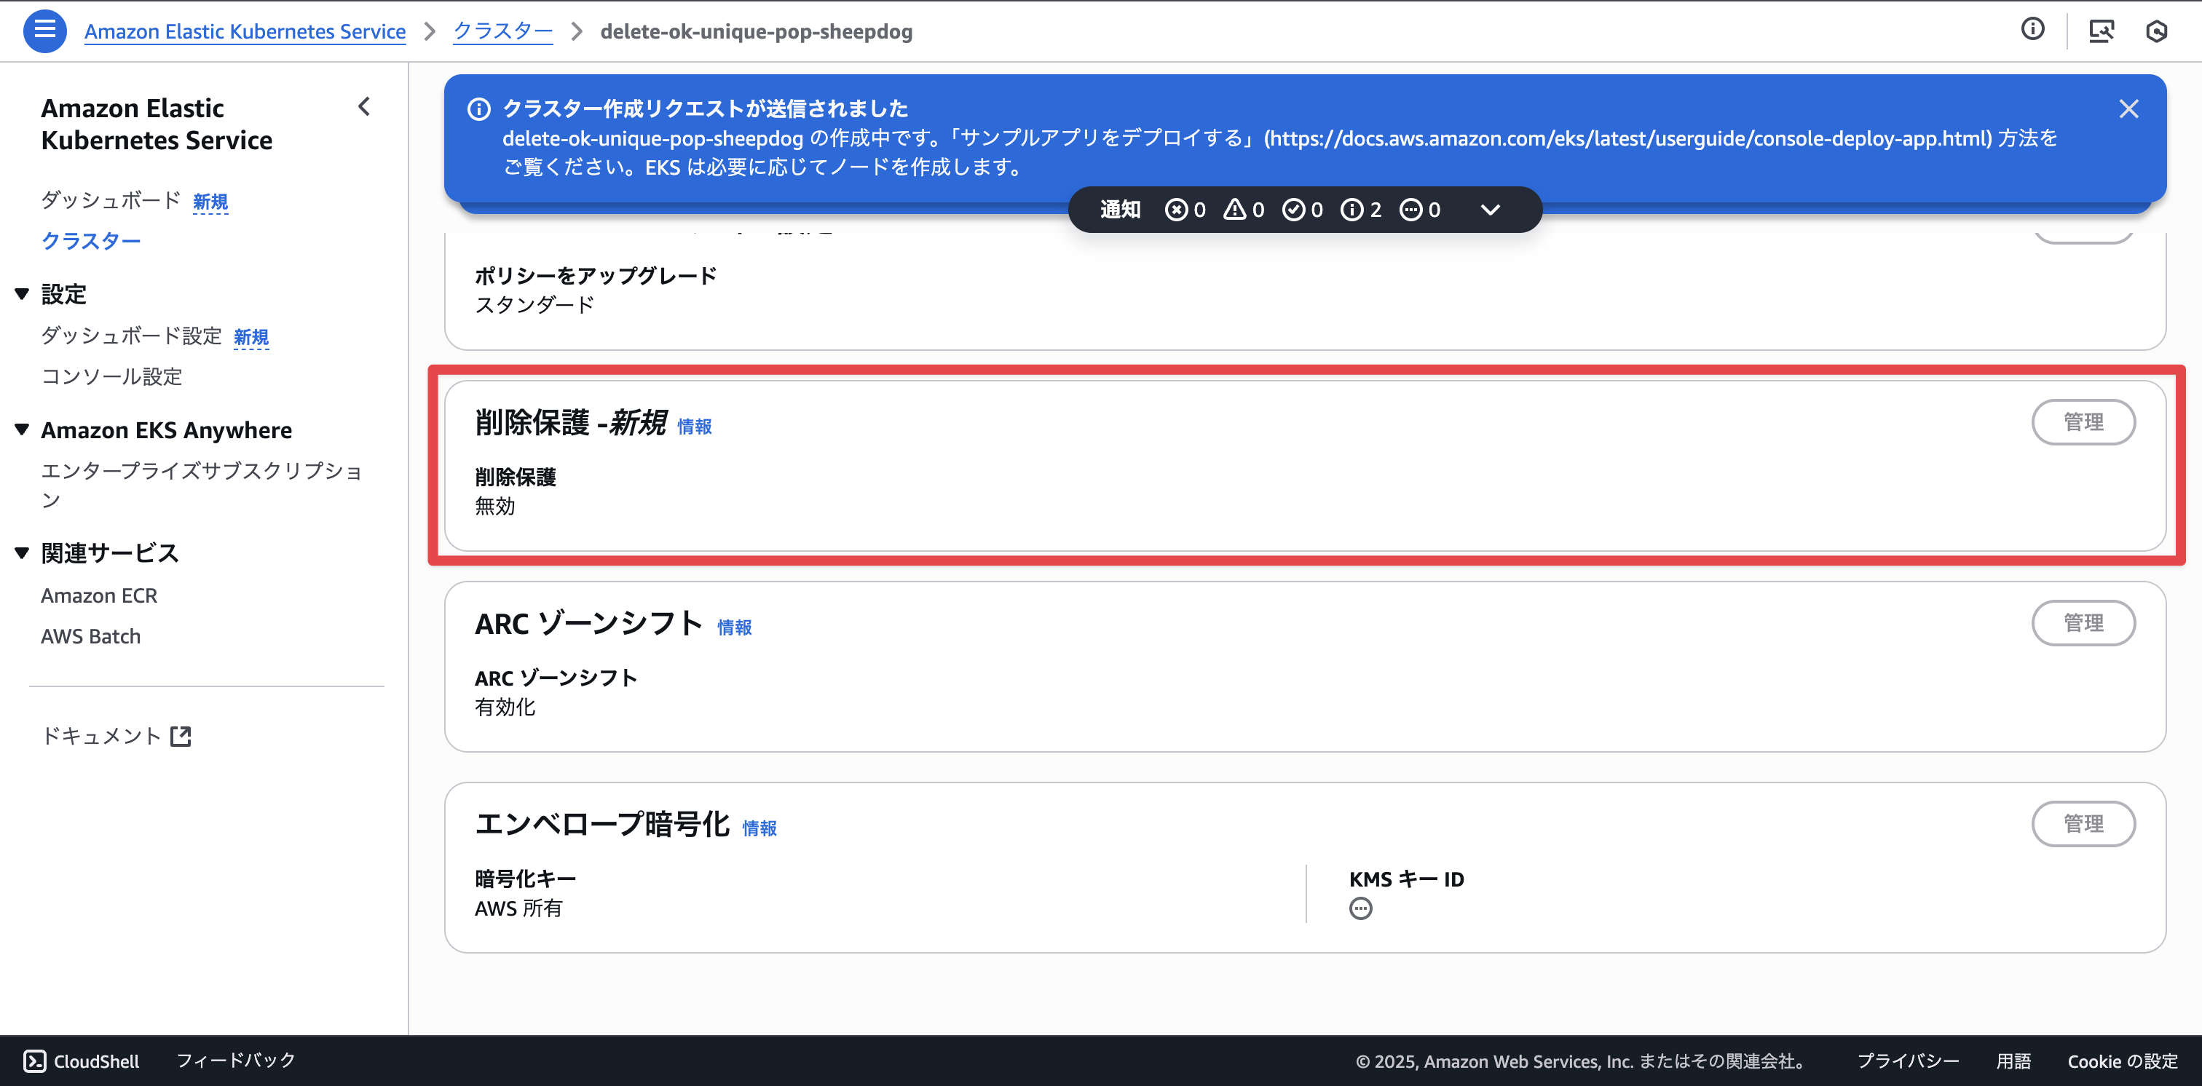Click the KMS キー ID pending status icon
The width and height of the screenshot is (2202, 1086).
tap(1361, 908)
